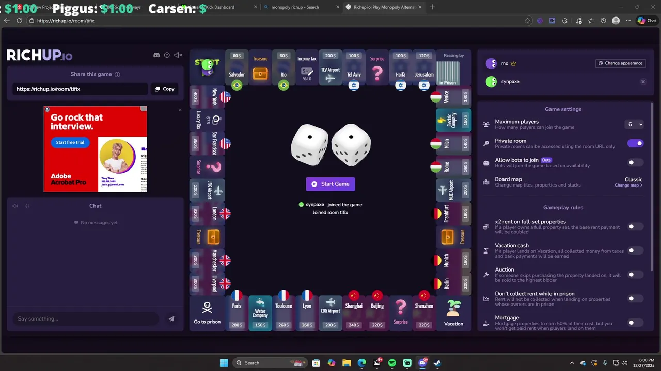Viewport: 661px width, 371px height.
Task: Click the taskbar Search box
Action: coord(270,363)
